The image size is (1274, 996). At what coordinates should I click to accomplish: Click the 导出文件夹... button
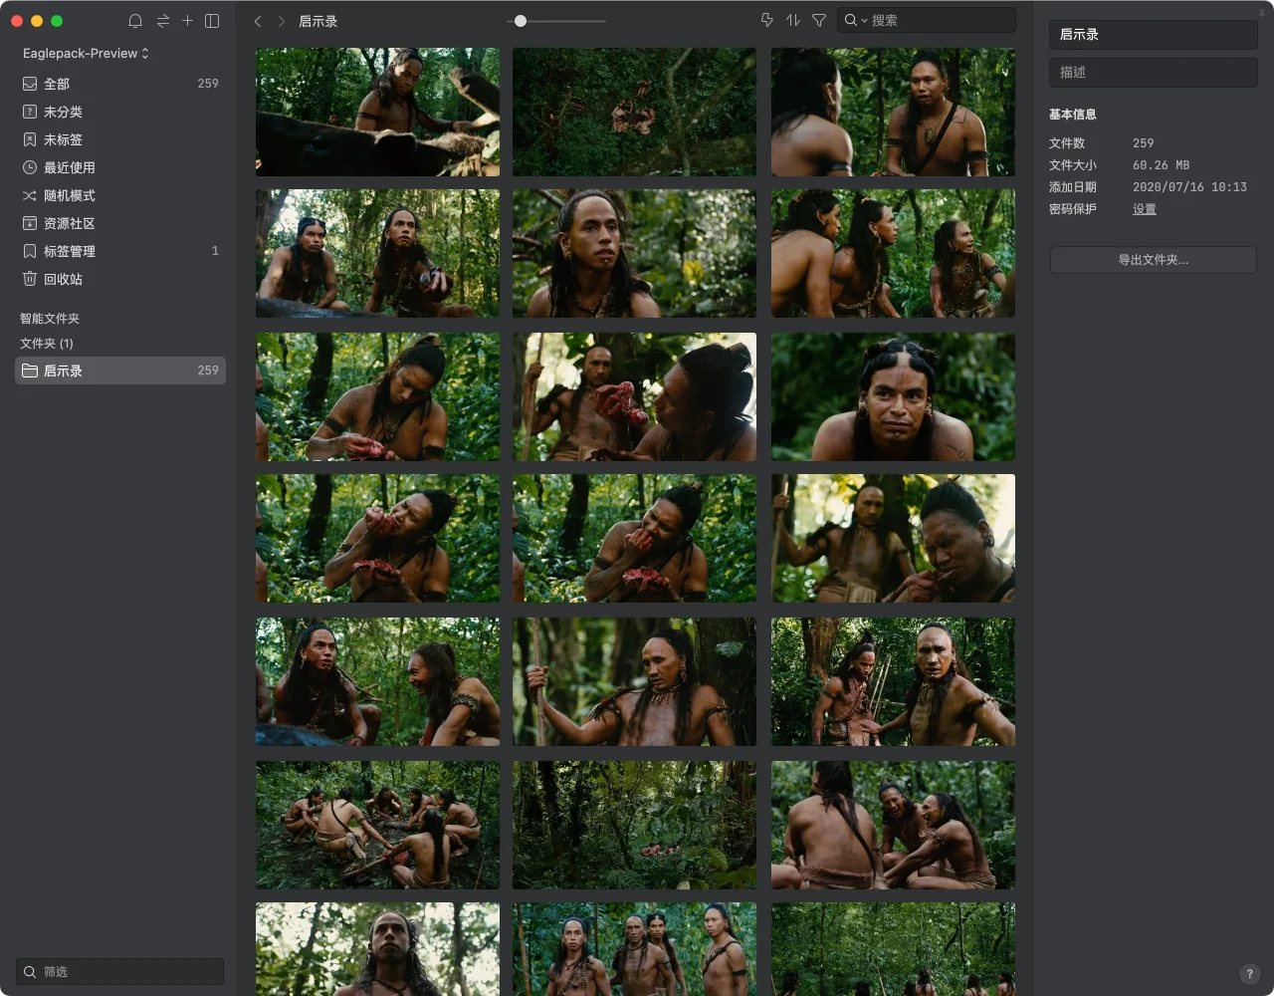tap(1154, 260)
